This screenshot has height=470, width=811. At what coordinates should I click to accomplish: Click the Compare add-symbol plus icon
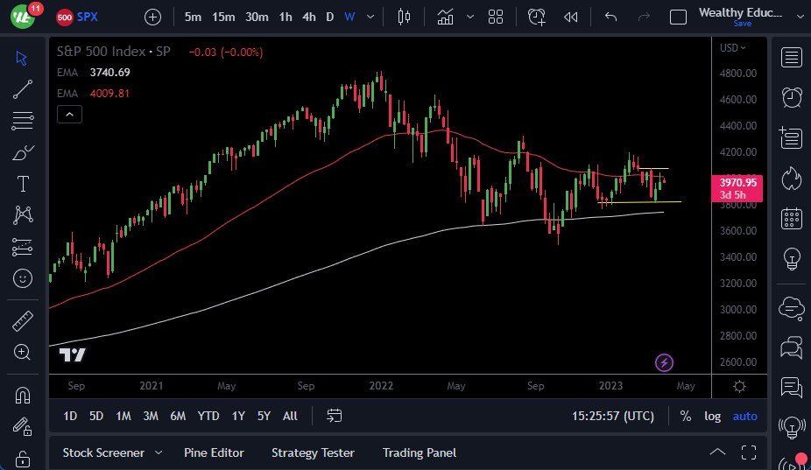tap(152, 17)
